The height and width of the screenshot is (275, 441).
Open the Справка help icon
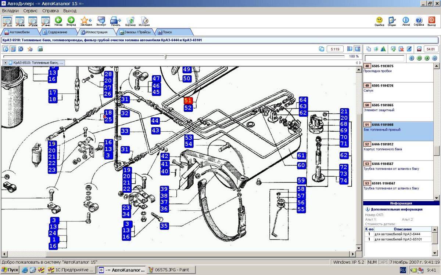tap(419, 21)
